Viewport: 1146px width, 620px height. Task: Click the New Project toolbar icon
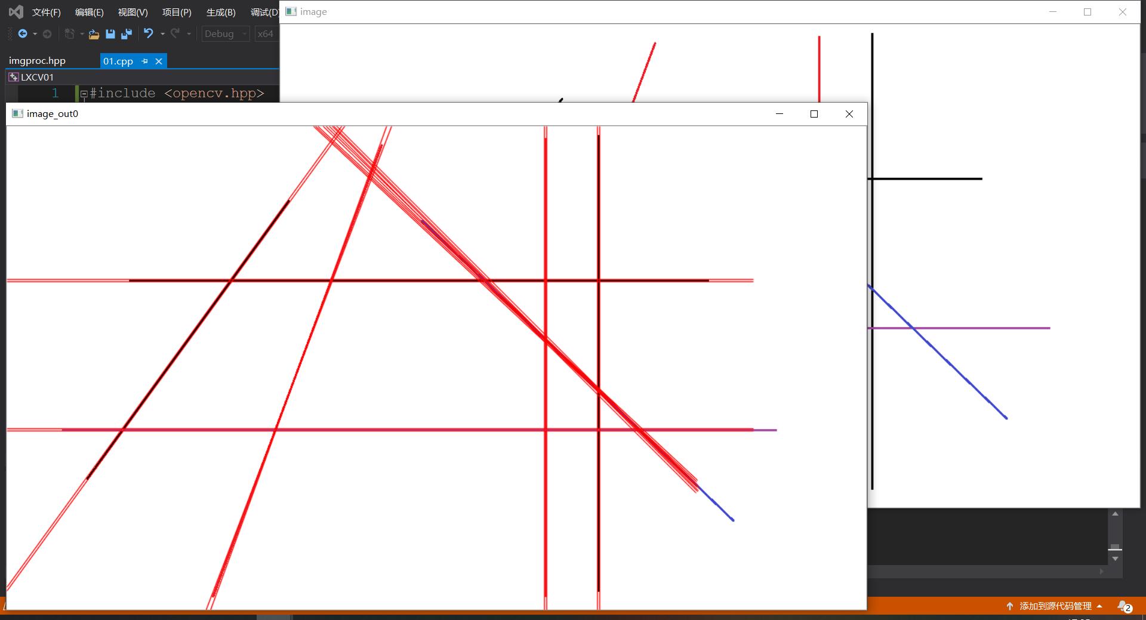(69, 34)
